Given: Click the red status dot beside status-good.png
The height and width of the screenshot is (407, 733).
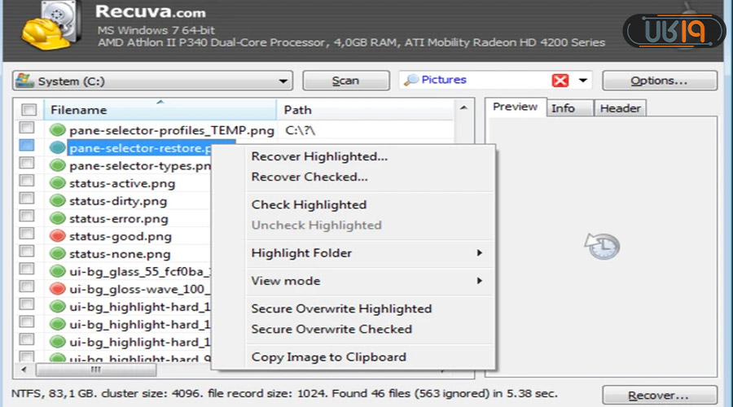Looking at the screenshot, I should click(58, 236).
